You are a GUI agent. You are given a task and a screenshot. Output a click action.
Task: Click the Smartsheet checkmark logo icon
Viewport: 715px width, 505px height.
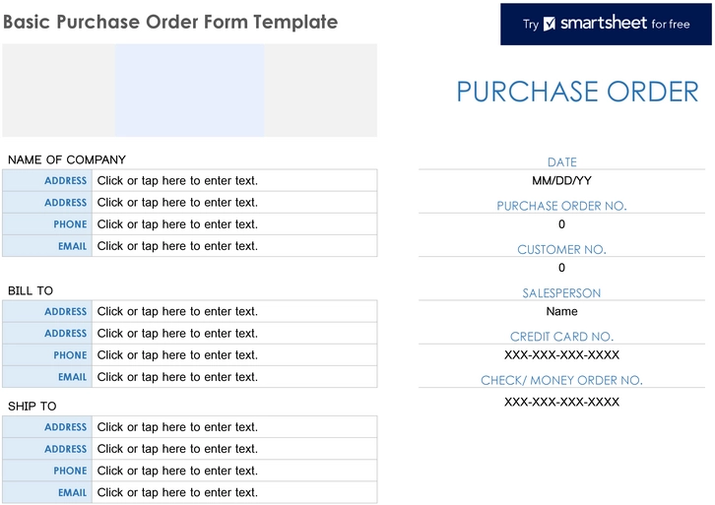(x=551, y=24)
